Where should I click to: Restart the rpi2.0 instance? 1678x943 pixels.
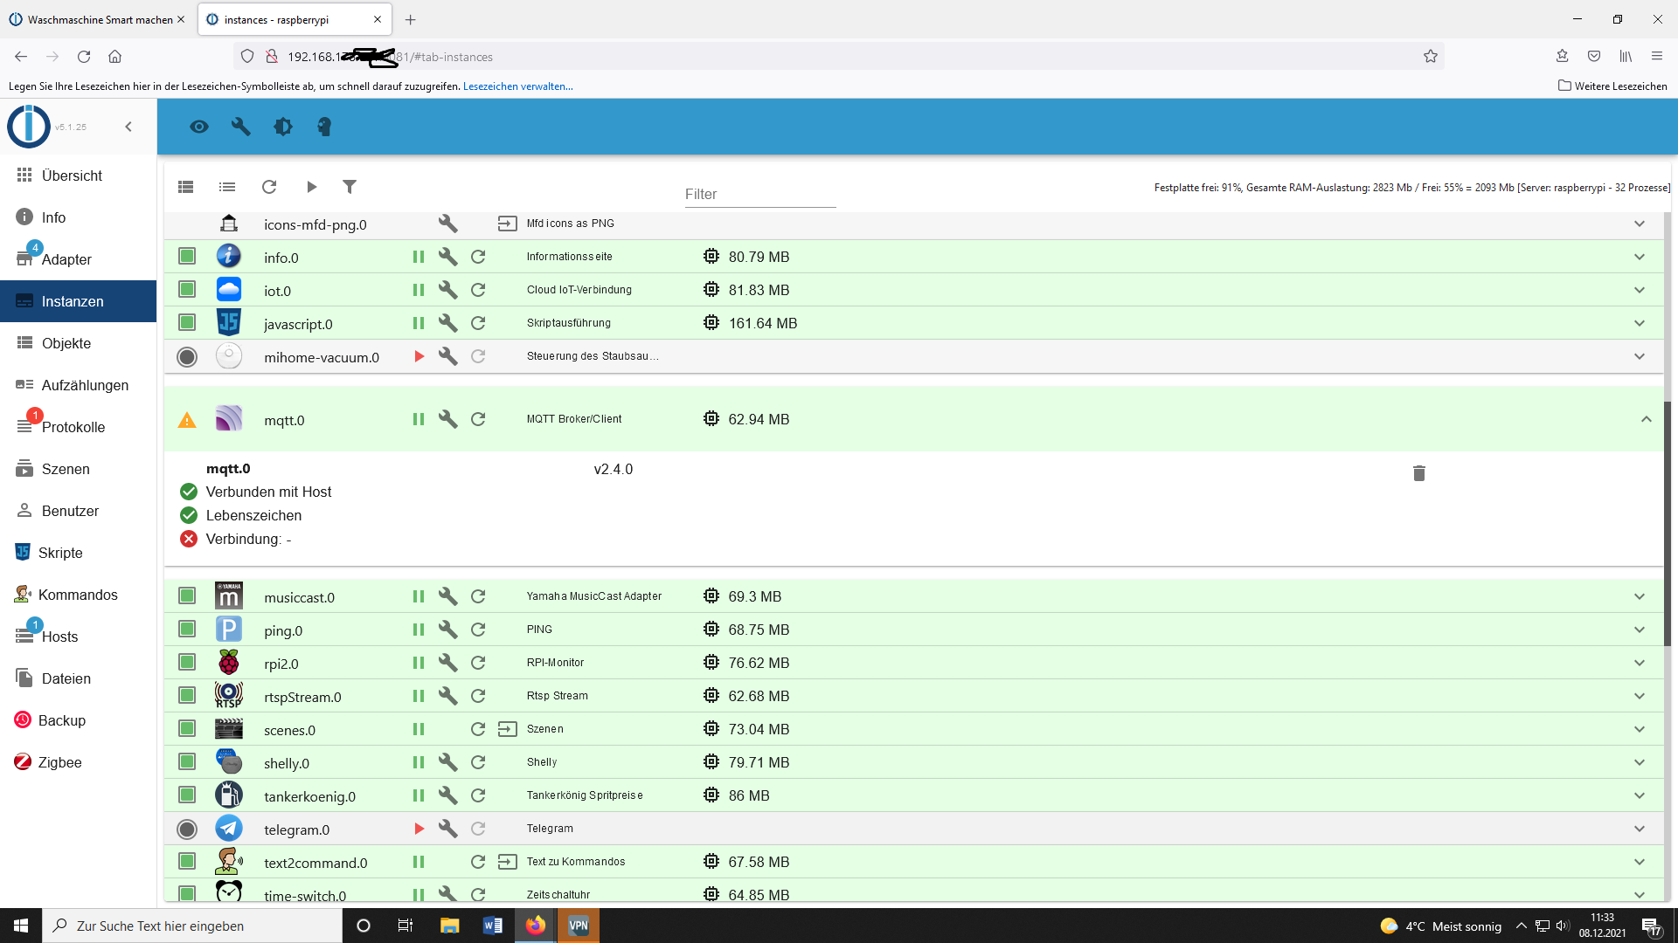pos(478,663)
